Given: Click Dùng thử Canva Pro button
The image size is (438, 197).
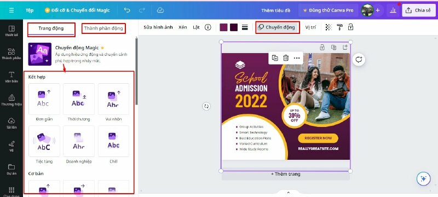Looking at the screenshot, I should 328,10.
